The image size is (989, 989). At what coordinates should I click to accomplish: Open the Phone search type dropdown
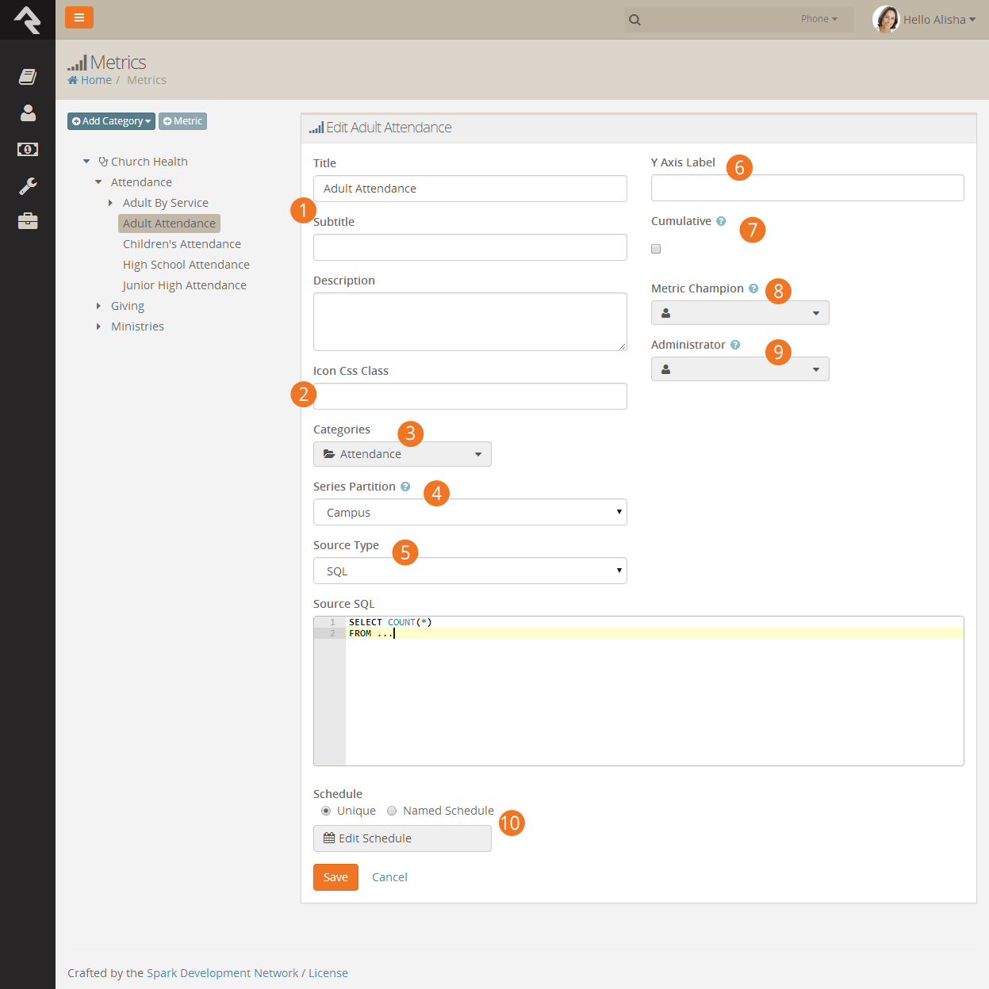point(819,19)
